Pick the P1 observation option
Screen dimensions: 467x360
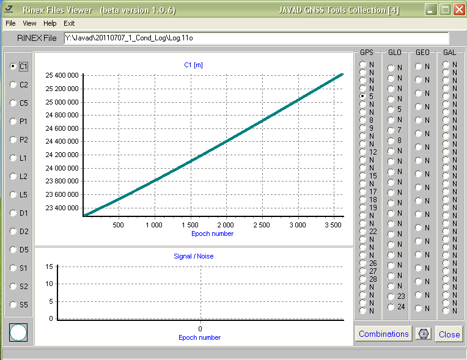click(13, 122)
